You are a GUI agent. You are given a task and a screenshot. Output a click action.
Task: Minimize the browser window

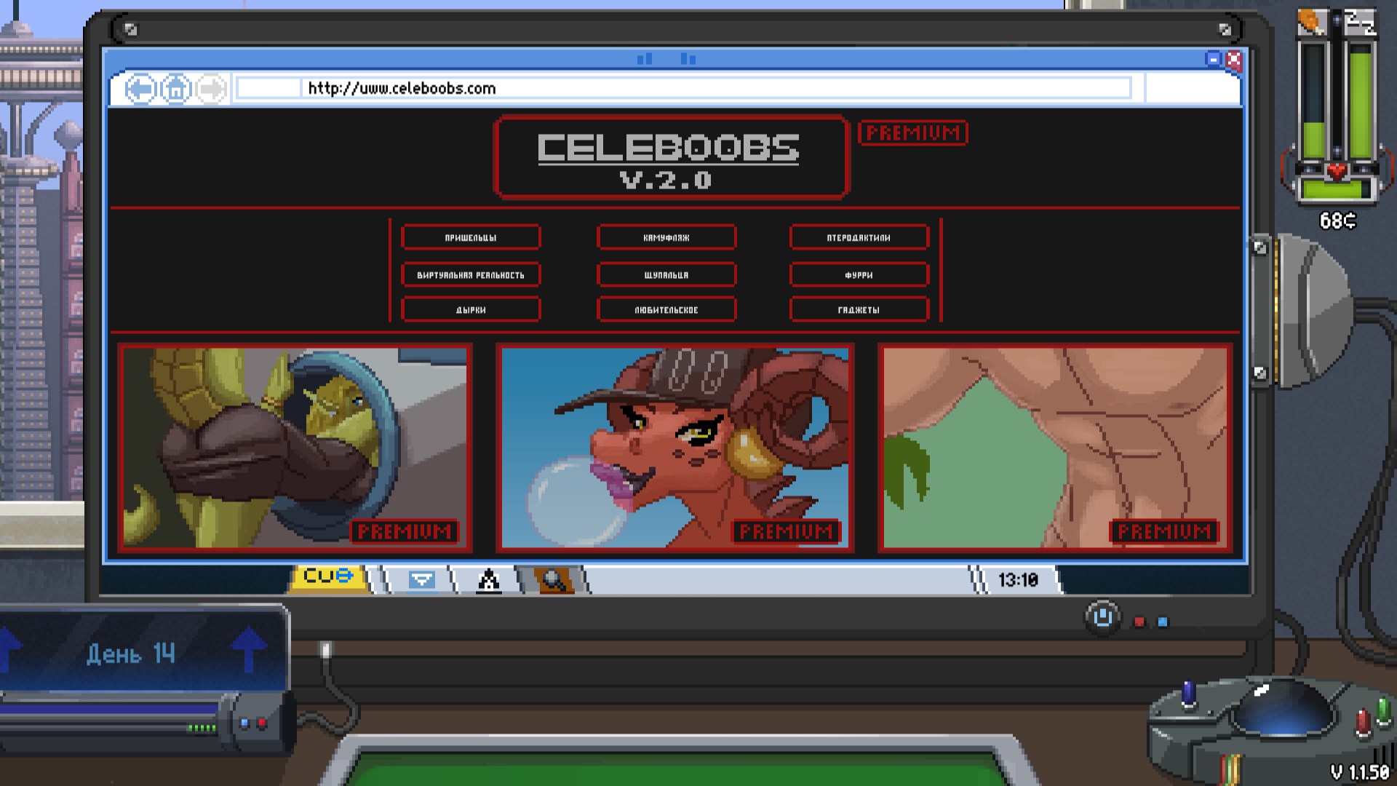tap(1212, 60)
